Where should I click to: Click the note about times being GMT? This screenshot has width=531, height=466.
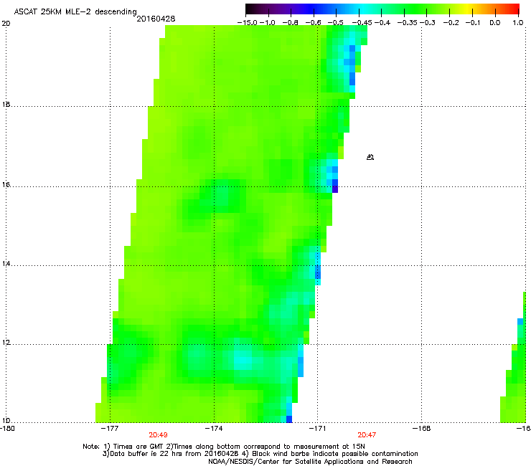[224, 447]
